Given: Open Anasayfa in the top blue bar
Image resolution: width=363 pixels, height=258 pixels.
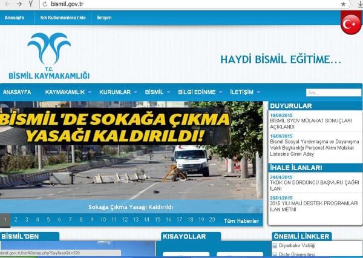Looking at the screenshot, I should tap(15, 18).
